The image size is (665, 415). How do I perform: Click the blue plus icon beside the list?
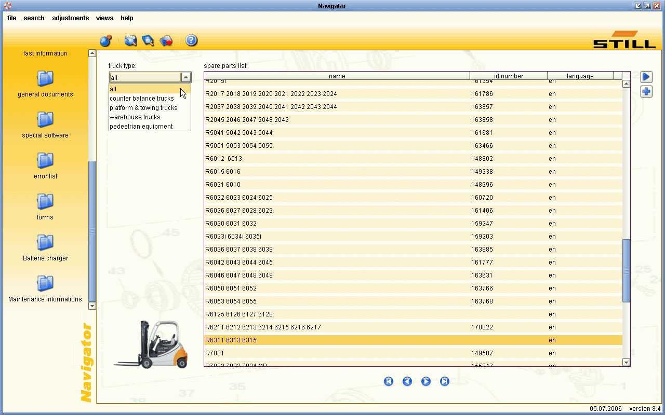(x=646, y=92)
